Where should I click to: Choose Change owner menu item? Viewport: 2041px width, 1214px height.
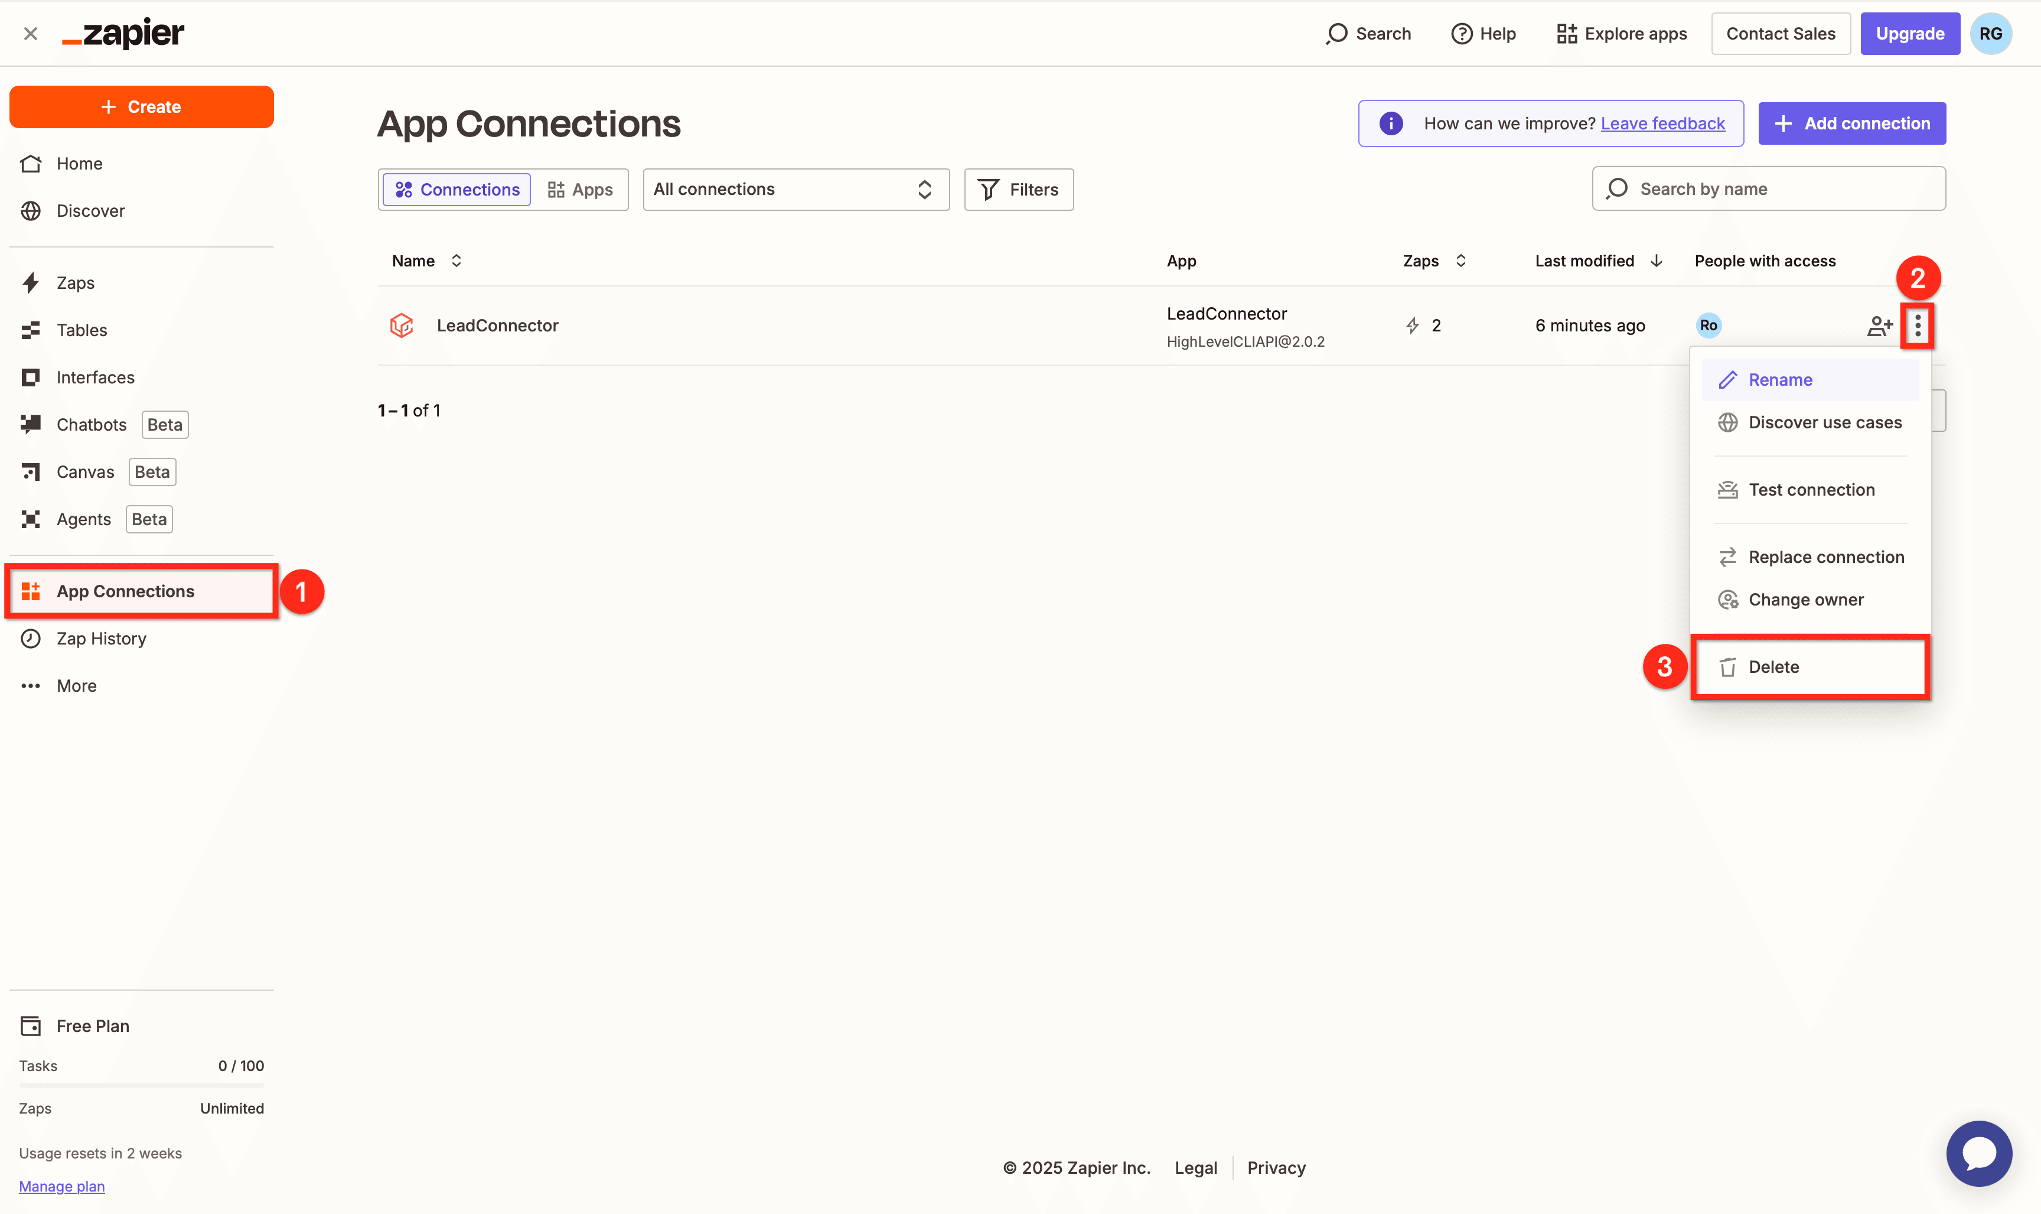(1811, 600)
